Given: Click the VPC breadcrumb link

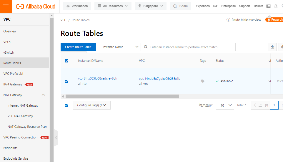Looking at the screenshot, I should 63,20.
